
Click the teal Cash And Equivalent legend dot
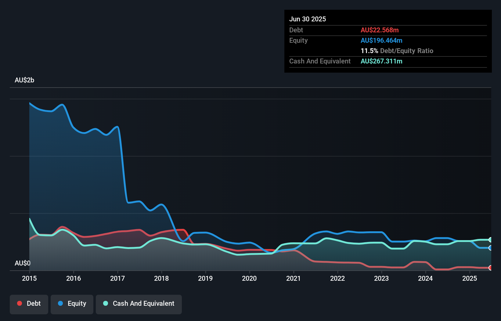[105, 303]
